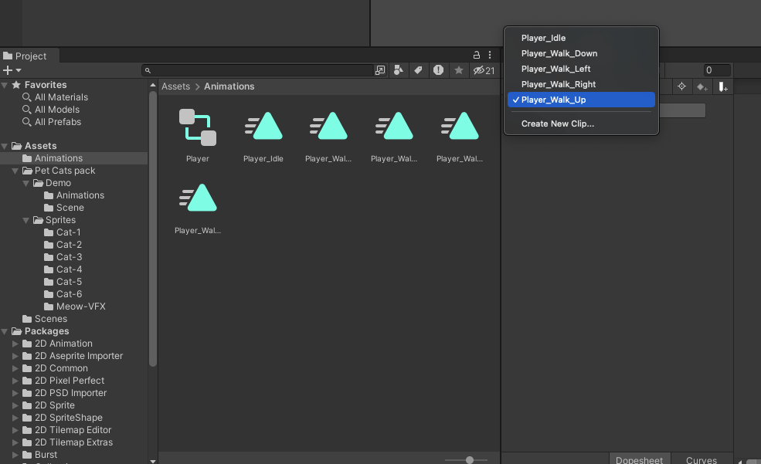Toggle hidden packages visibility (21)

tap(484, 70)
